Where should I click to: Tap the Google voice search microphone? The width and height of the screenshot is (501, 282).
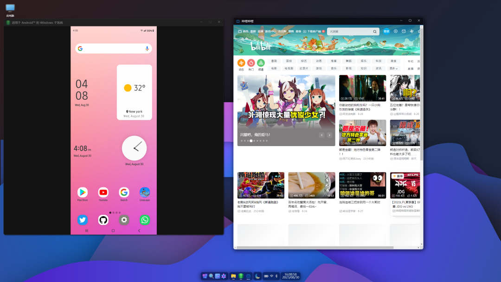point(147,49)
